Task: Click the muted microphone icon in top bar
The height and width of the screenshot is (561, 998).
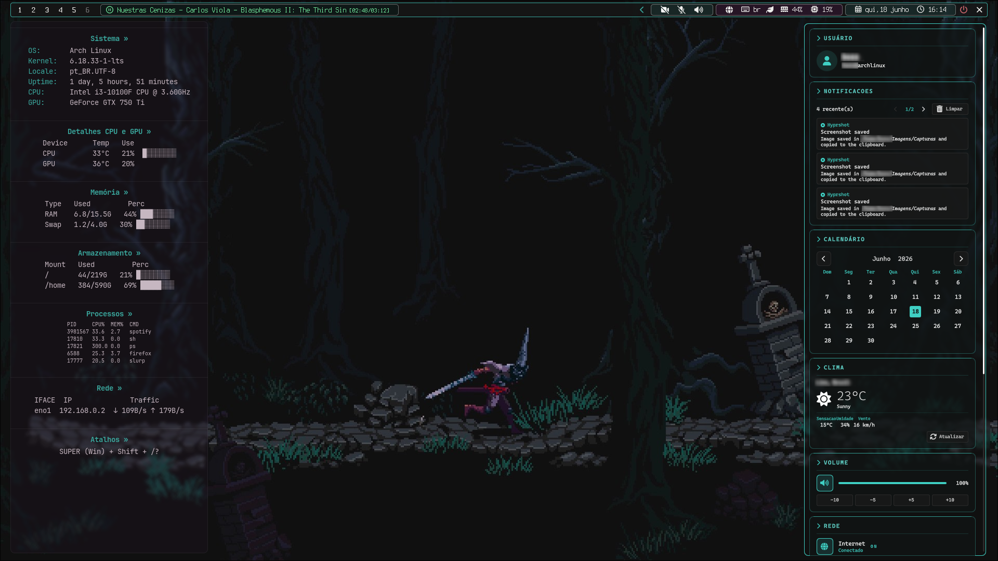Action: (x=681, y=10)
